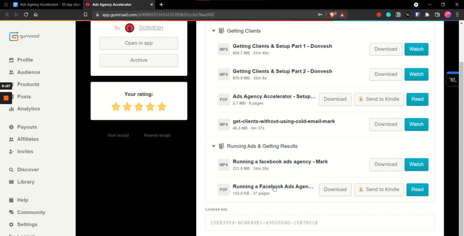Click the license key field

click(320, 223)
